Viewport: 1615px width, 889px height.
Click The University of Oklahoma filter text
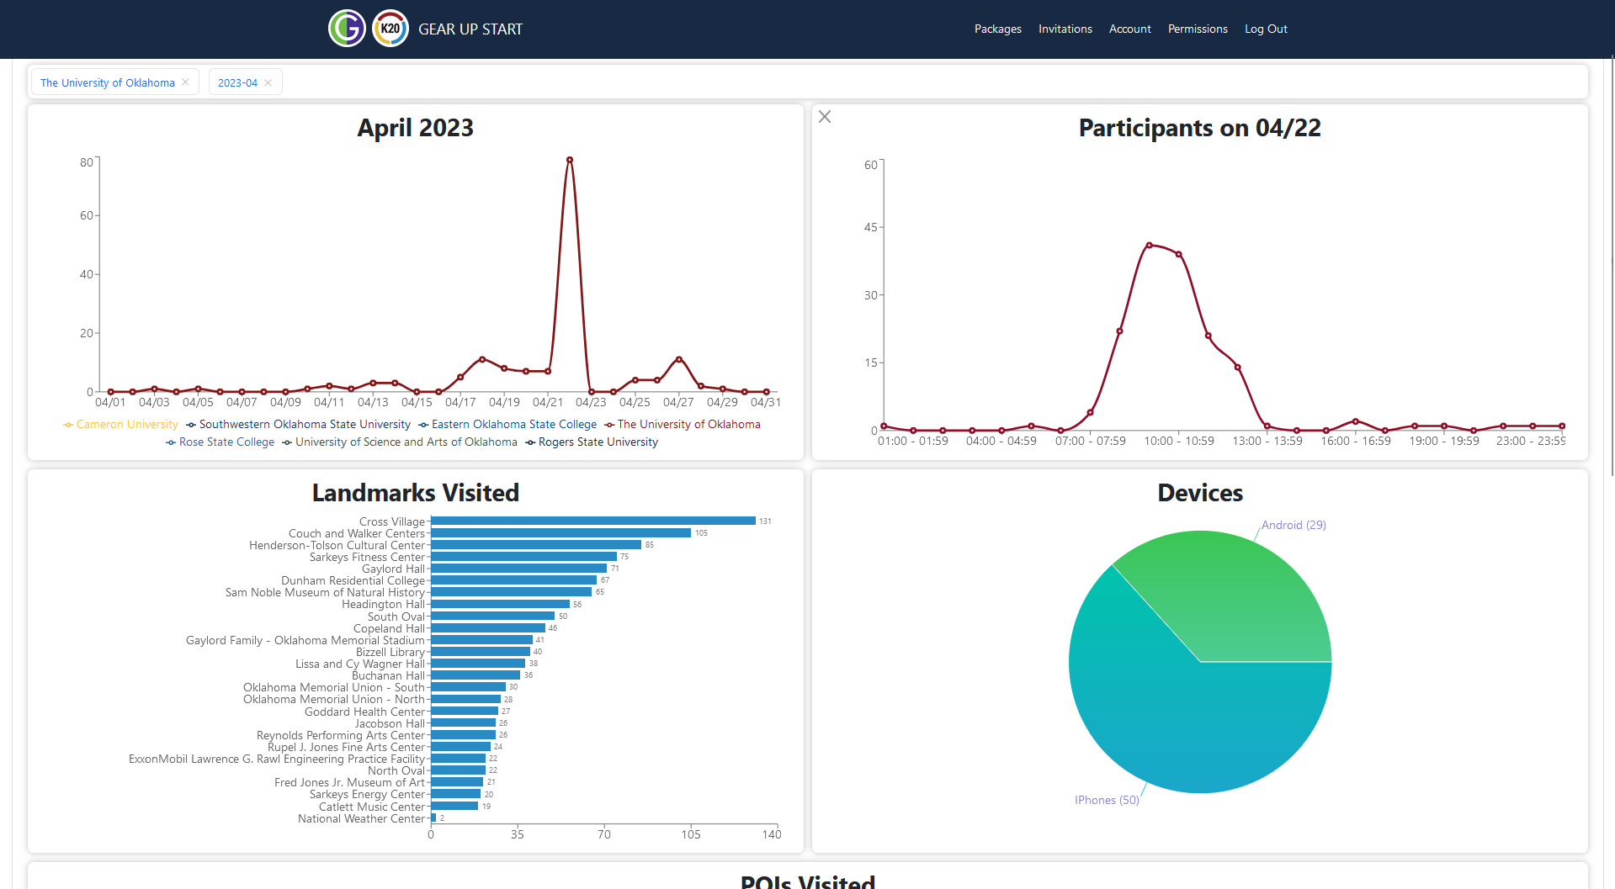[108, 82]
